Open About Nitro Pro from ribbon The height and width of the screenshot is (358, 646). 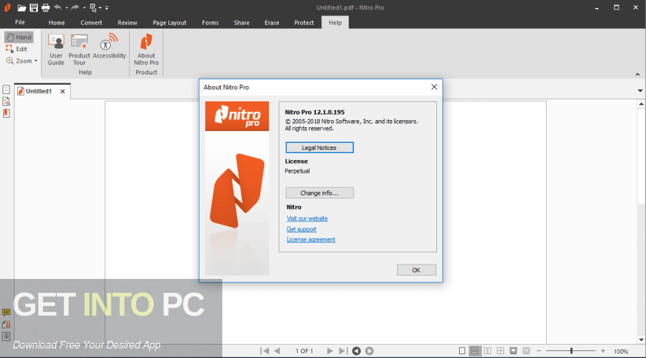146,49
